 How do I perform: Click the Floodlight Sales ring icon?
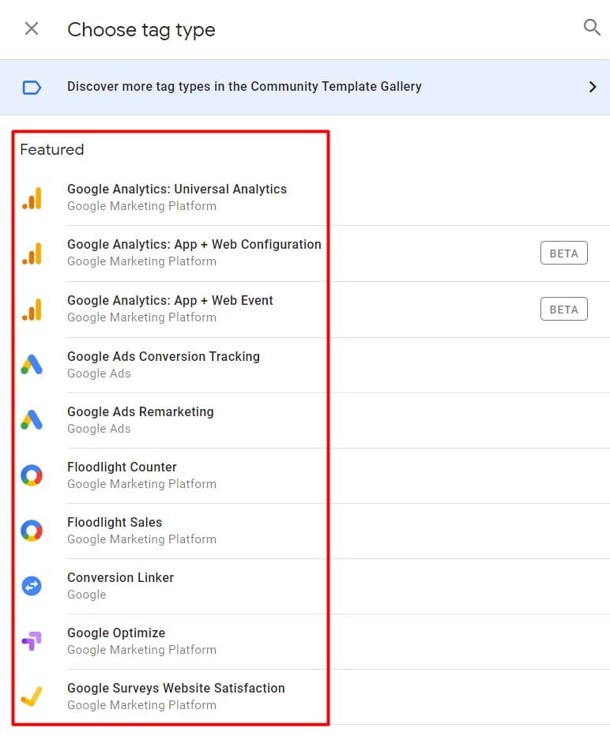tap(32, 531)
